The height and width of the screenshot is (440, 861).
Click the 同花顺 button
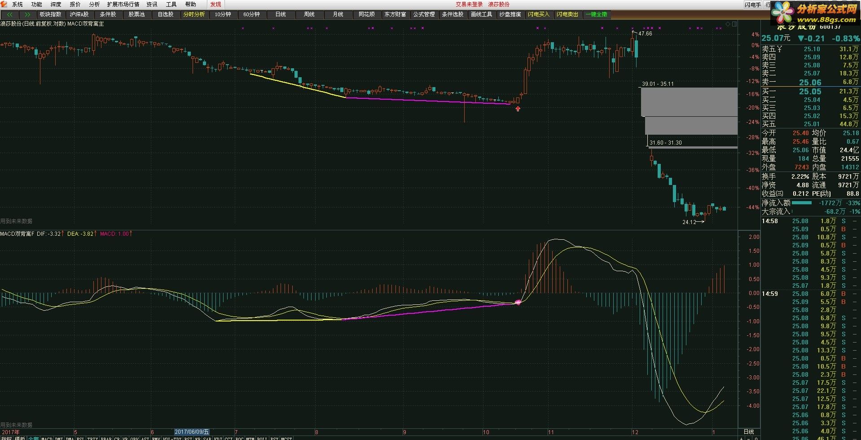point(366,14)
